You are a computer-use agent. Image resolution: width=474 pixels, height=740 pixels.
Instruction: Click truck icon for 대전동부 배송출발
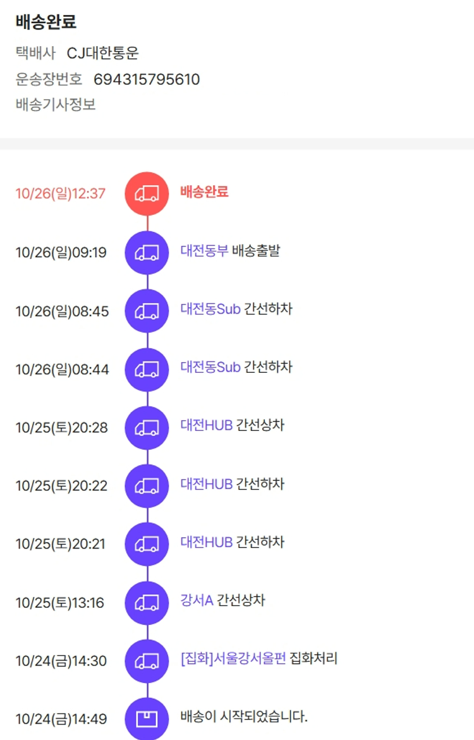point(147,252)
